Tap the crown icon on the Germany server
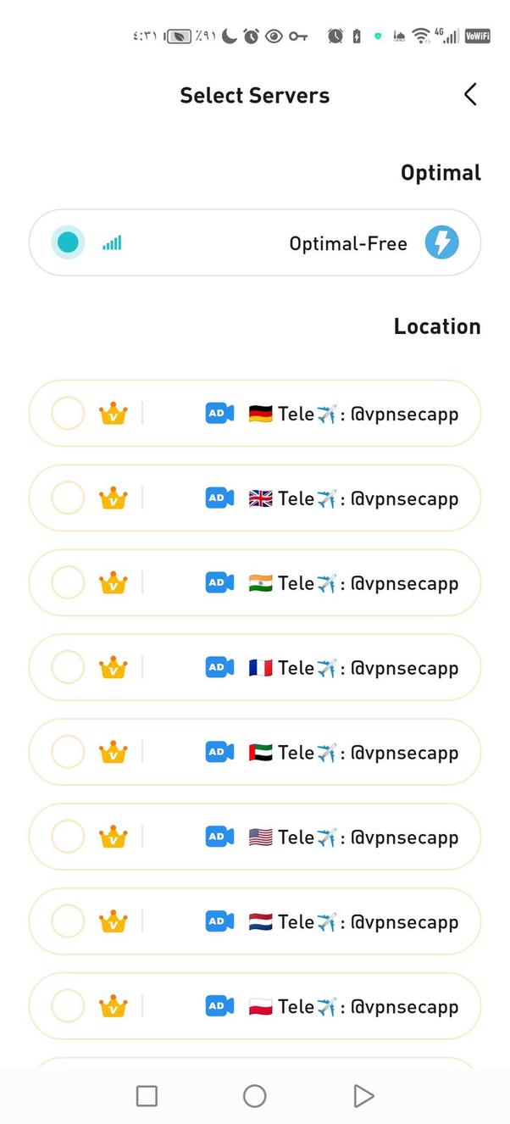This screenshot has height=1124, width=510. click(114, 413)
